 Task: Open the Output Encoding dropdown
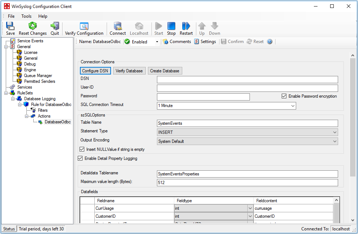[x=335, y=141]
